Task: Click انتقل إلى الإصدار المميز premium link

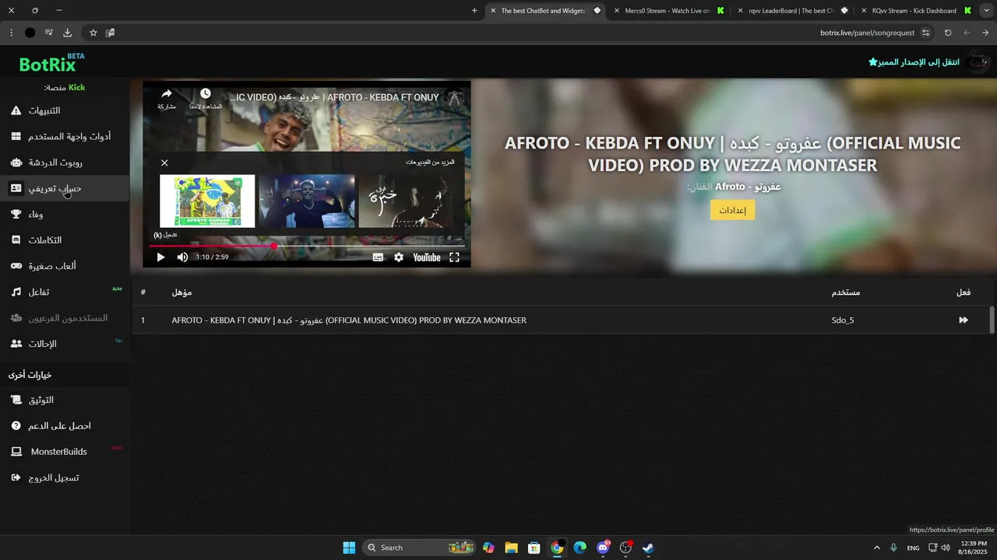Action: tap(914, 61)
